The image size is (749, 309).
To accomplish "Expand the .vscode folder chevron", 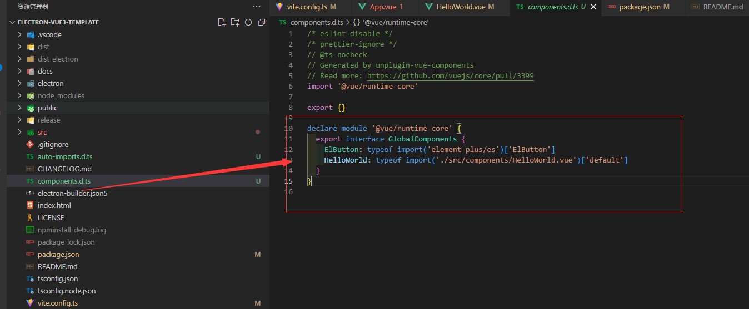I will point(20,34).
